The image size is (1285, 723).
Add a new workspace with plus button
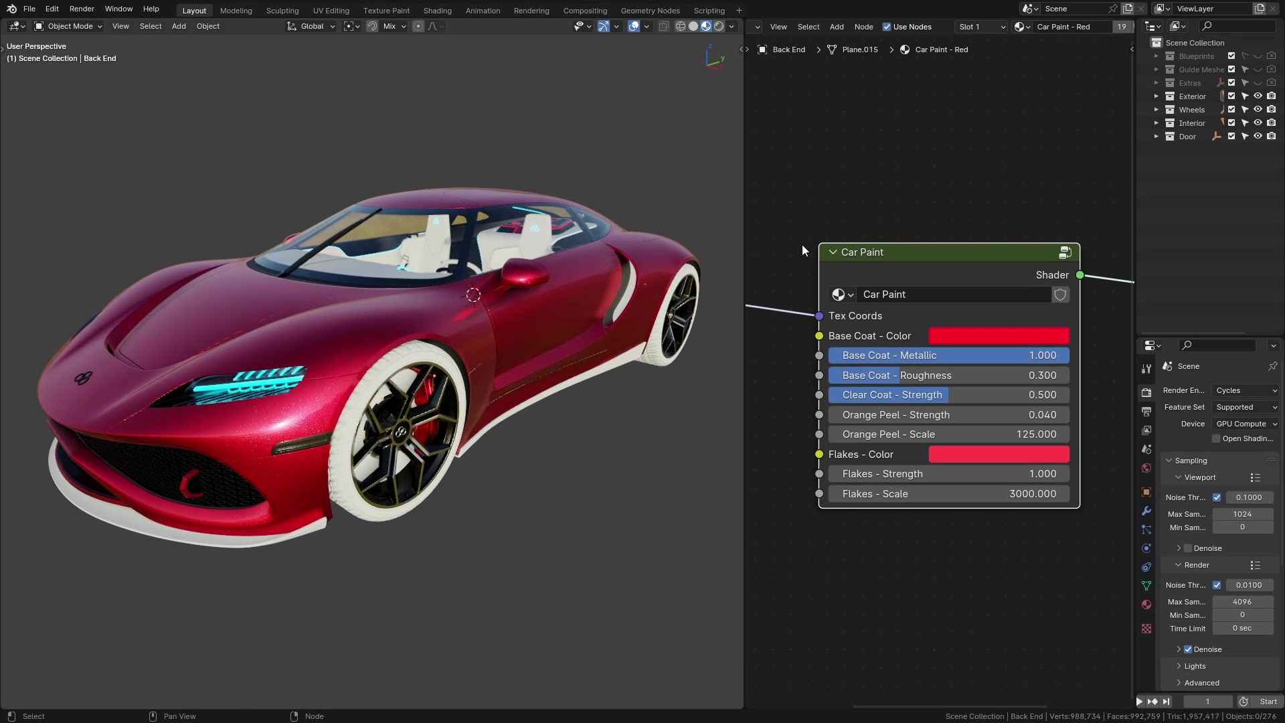(739, 11)
